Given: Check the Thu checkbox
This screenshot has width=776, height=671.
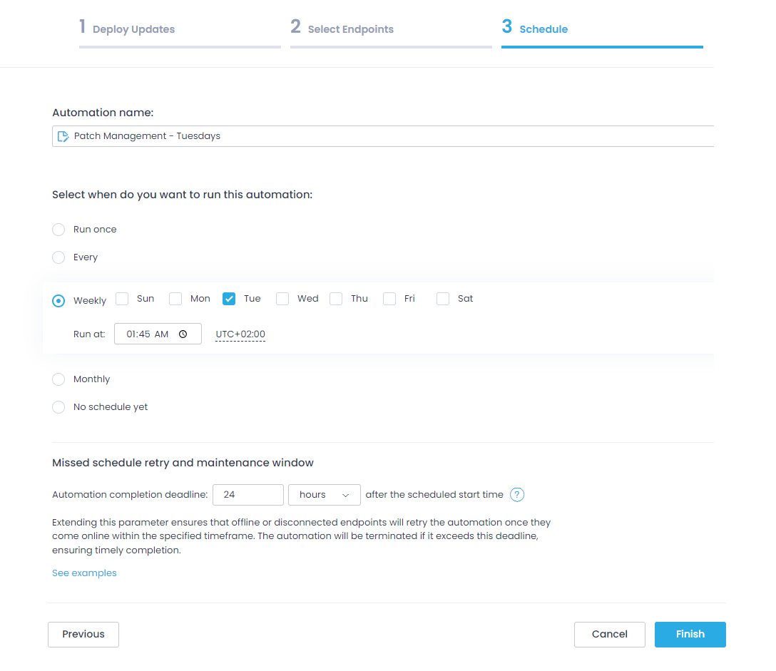Looking at the screenshot, I should [x=335, y=299].
